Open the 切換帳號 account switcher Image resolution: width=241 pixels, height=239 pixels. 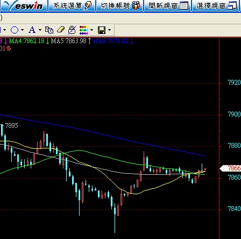coord(120,5)
